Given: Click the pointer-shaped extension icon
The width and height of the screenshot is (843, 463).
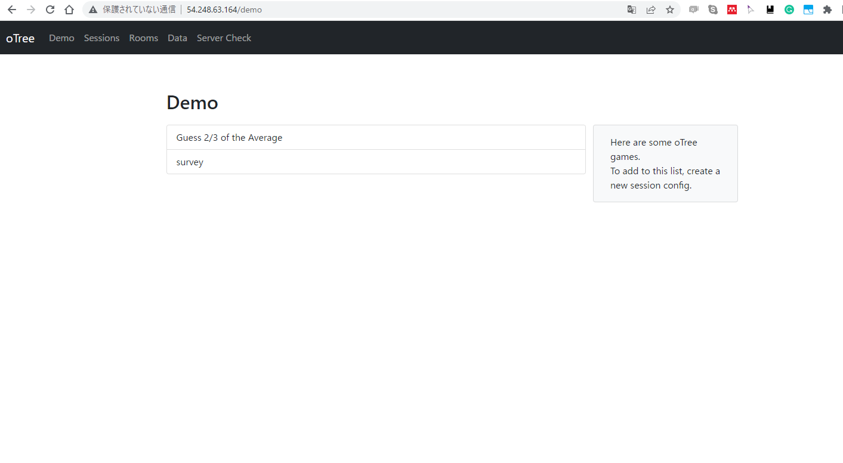Looking at the screenshot, I should tap(751, 10).
